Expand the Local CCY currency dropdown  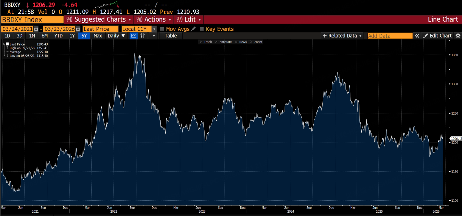[154, 29]
